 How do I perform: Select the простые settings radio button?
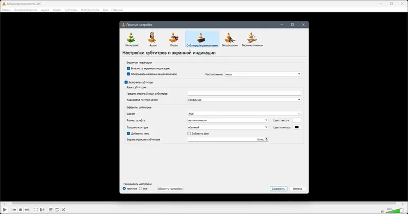pos(124,189)
